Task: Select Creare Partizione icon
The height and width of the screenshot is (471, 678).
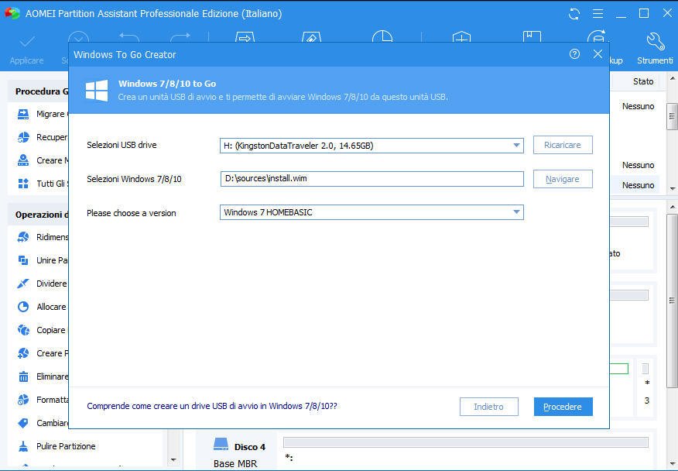Action: [x=23, y=353]
